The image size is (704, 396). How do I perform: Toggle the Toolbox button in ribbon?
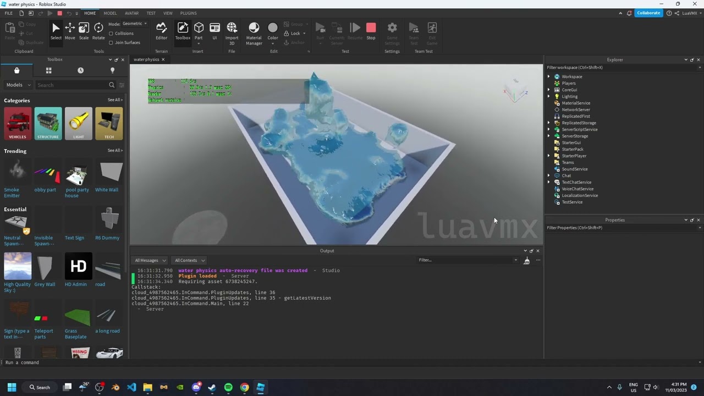[183, 31]
